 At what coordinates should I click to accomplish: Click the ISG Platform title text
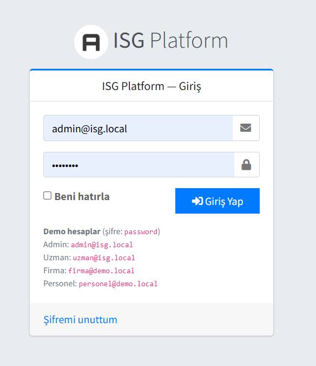pyautogui.click(x=170, y=41)
